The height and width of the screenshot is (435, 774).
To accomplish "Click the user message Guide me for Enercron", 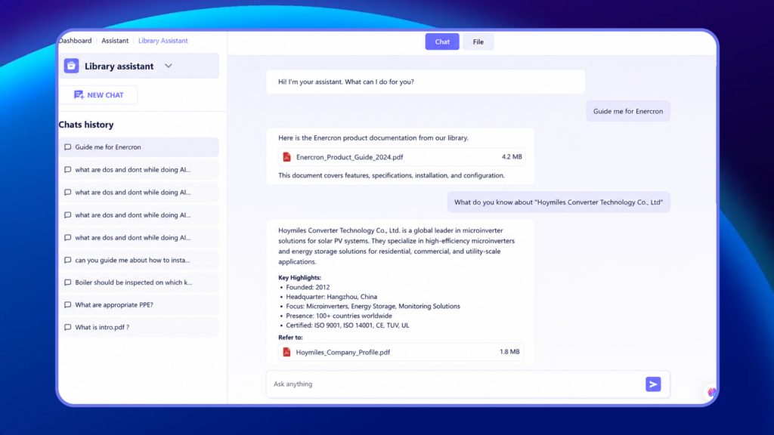I will point(628,112).
